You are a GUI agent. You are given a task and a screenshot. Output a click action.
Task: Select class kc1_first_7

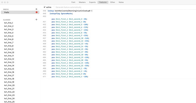(x=9, y=43)
